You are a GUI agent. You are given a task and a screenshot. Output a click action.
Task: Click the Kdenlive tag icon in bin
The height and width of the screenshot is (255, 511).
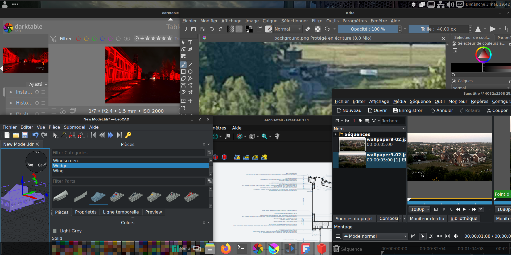360,121
